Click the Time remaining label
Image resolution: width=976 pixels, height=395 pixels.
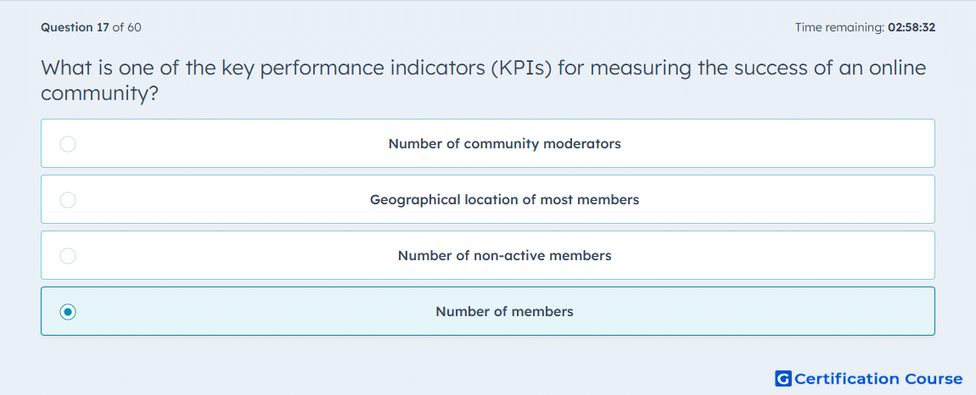pos(839,27)
